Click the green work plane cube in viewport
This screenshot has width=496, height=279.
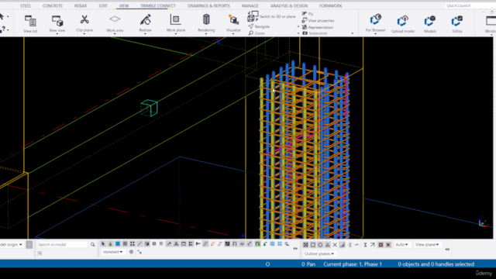click(149, 108)
